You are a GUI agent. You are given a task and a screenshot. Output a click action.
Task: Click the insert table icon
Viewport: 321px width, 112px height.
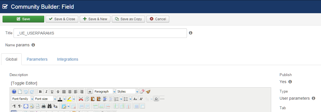pos(64,106)
